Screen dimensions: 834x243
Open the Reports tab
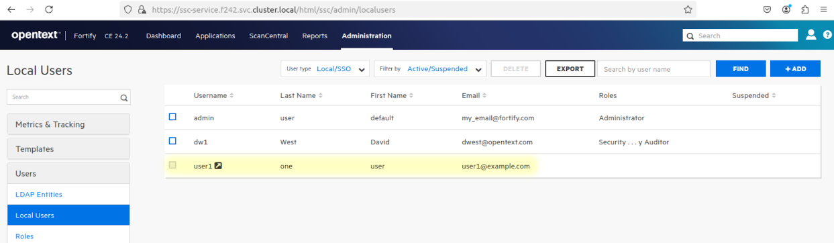coord(315,36)
